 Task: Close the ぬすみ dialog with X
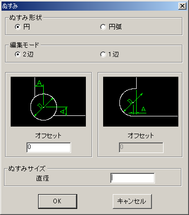pyautogui.click(x=182, y=6)
